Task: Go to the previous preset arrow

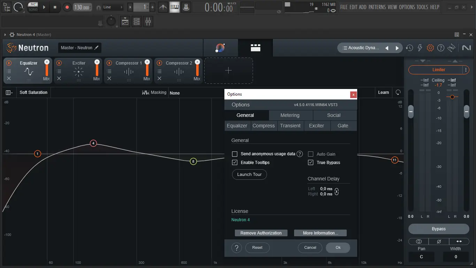Action: coord(387,48)
